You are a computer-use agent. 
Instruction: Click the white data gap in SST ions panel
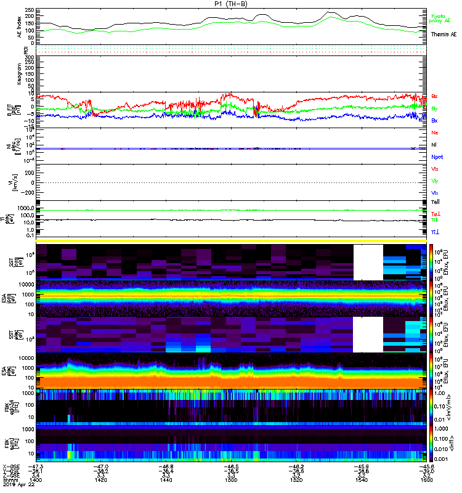pyautogui.click(x=368, y=263)
